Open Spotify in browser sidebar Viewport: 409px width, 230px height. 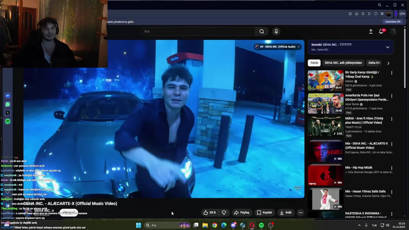8,121
